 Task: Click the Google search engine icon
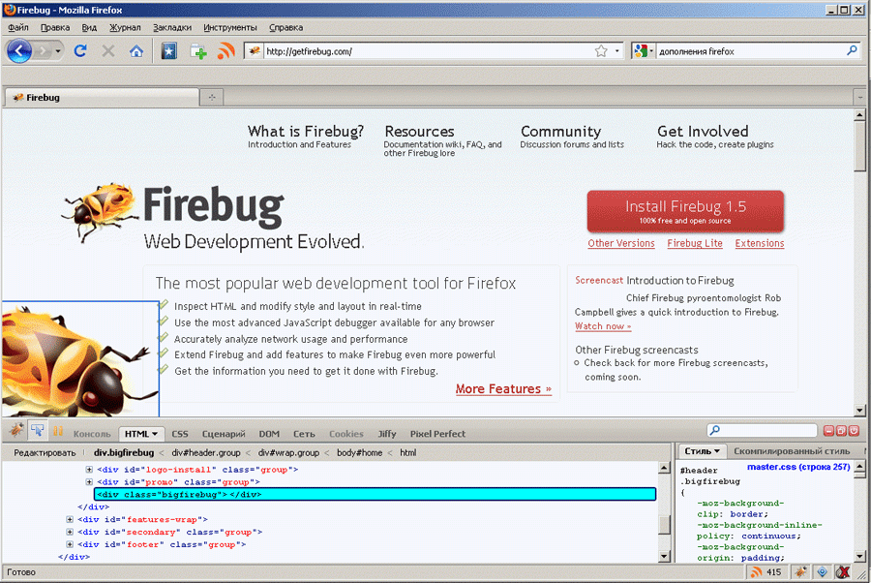coord(641,51)
